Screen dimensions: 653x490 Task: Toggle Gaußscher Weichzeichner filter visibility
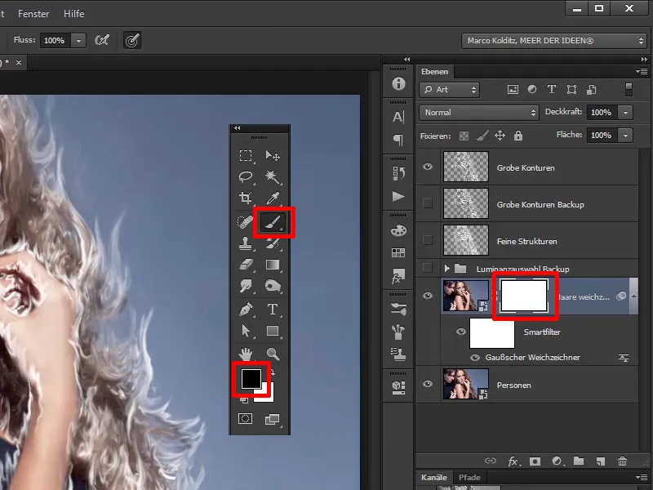tap(475, 358)
